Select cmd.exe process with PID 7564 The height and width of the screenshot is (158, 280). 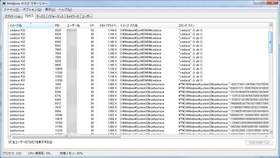coord(138,53)
